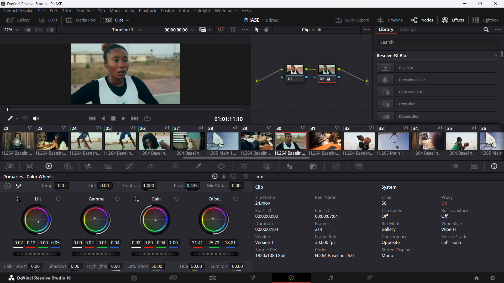This screenshot has height=283, width=504.
Task: Click the Scopes icon
Action: pyautogui.click(x=474, y=166)
